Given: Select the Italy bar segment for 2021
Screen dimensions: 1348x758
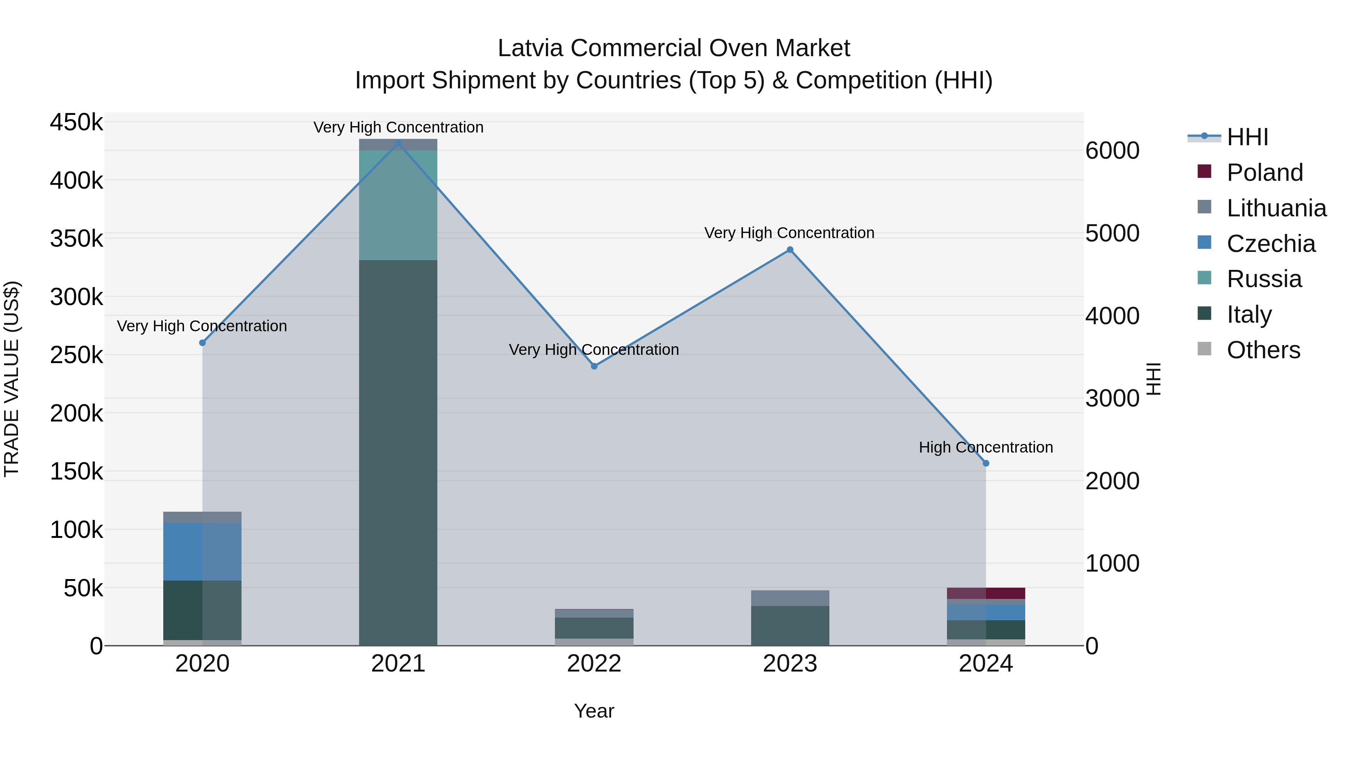Looking at the screenshot, I should click(x=398, y=453).
